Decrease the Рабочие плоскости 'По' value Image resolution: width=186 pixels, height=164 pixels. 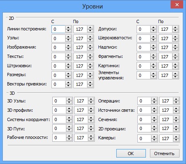coord(91,139)
